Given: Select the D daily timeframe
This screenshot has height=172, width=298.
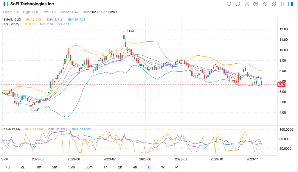Looking at the screenshot, I should point(149,167).
